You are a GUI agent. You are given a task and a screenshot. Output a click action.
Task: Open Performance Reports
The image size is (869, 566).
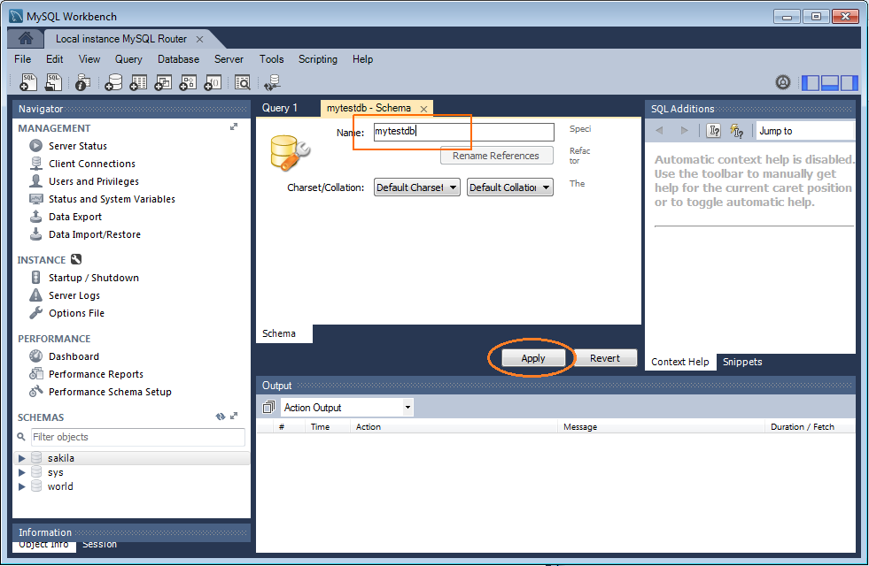coord(96,375)
